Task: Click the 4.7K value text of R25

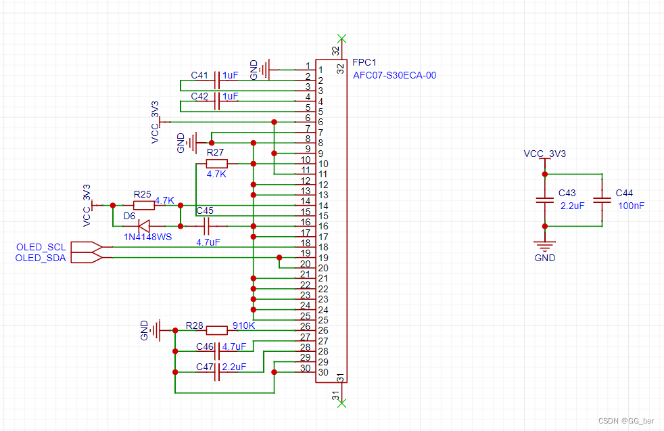Action: [x=164, y=200]
